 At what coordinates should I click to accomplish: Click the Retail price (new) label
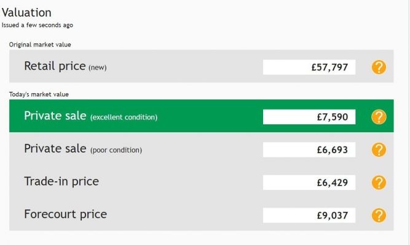(x=65, y=66)
